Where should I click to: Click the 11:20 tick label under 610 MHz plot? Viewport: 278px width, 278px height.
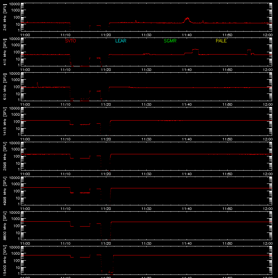coord(106,105)
